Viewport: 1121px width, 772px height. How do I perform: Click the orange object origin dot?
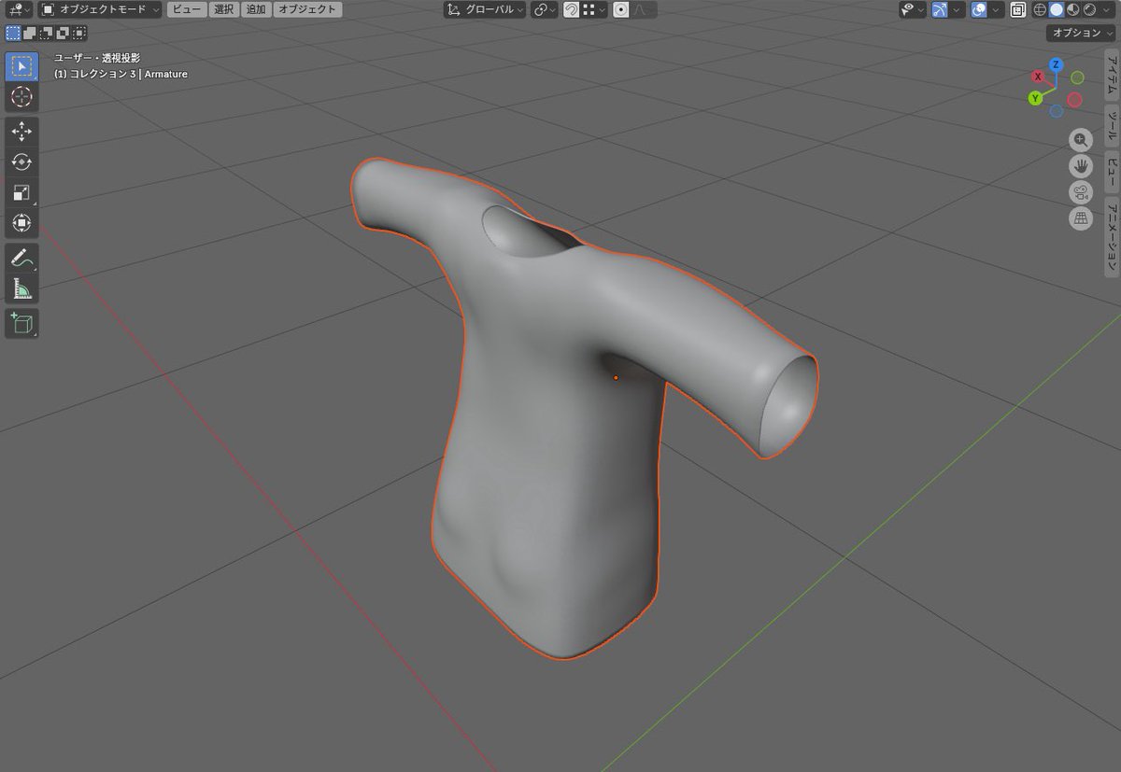click(616, 378)
